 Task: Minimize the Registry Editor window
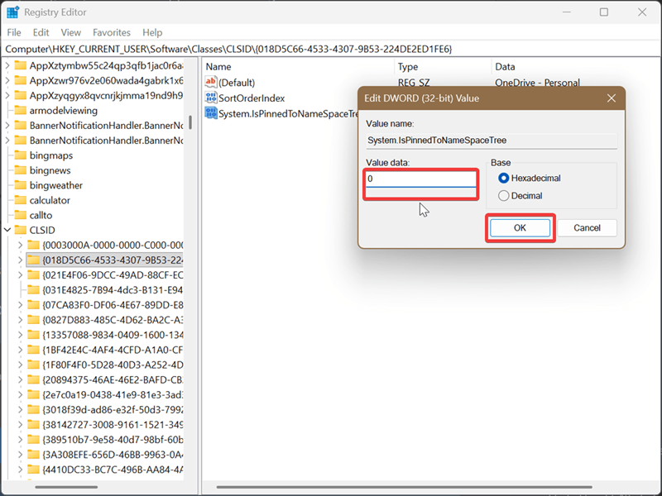pos(567,12)
